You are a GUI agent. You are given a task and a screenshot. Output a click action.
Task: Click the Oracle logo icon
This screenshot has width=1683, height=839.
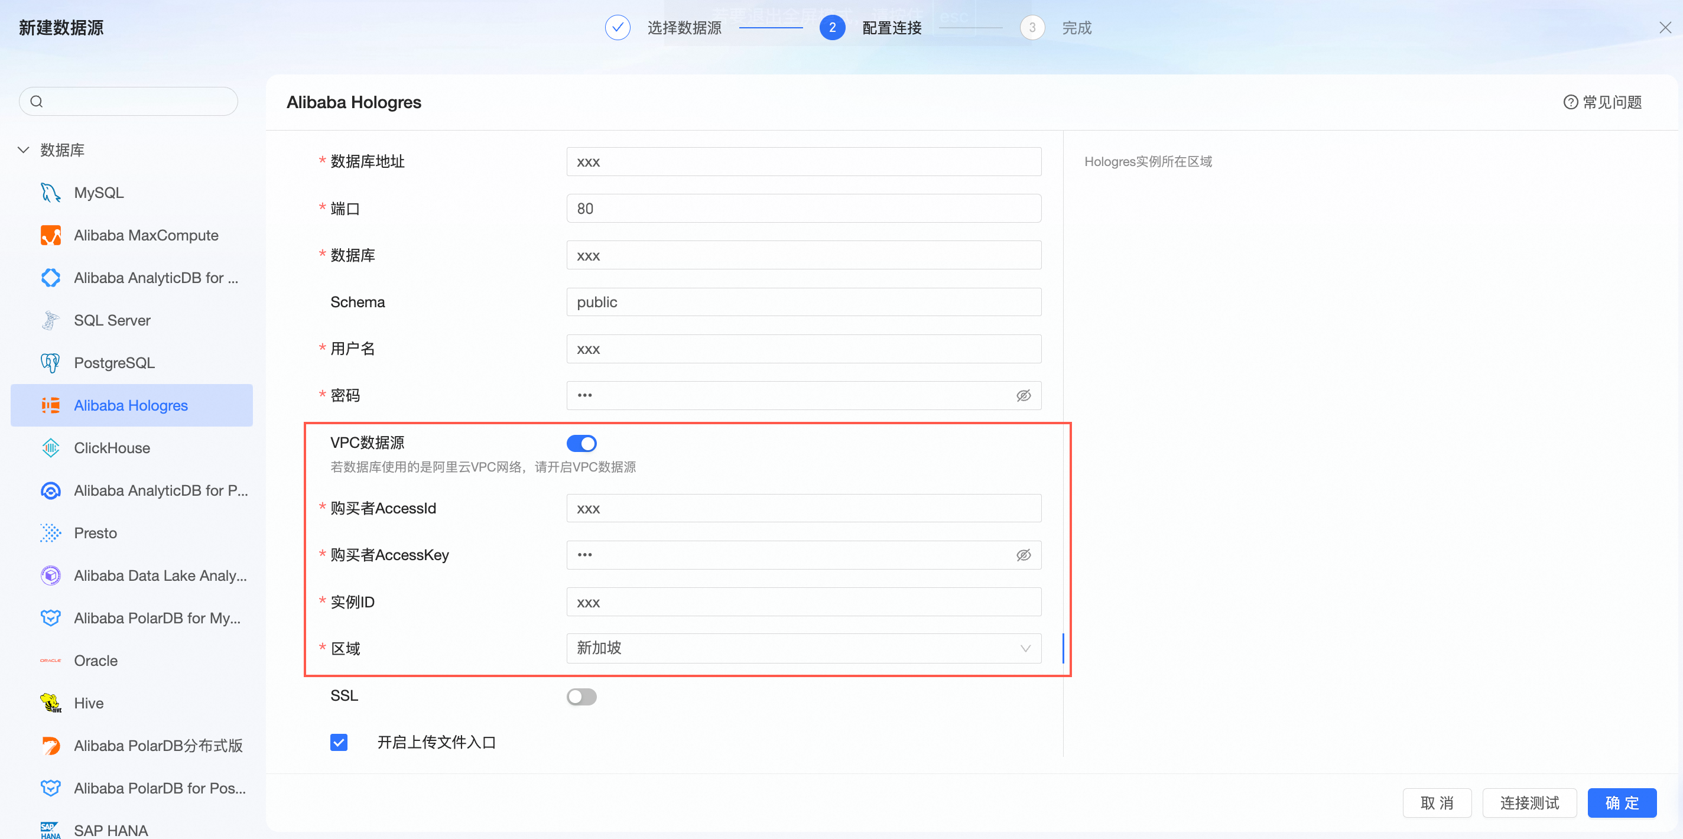(50, 661)
